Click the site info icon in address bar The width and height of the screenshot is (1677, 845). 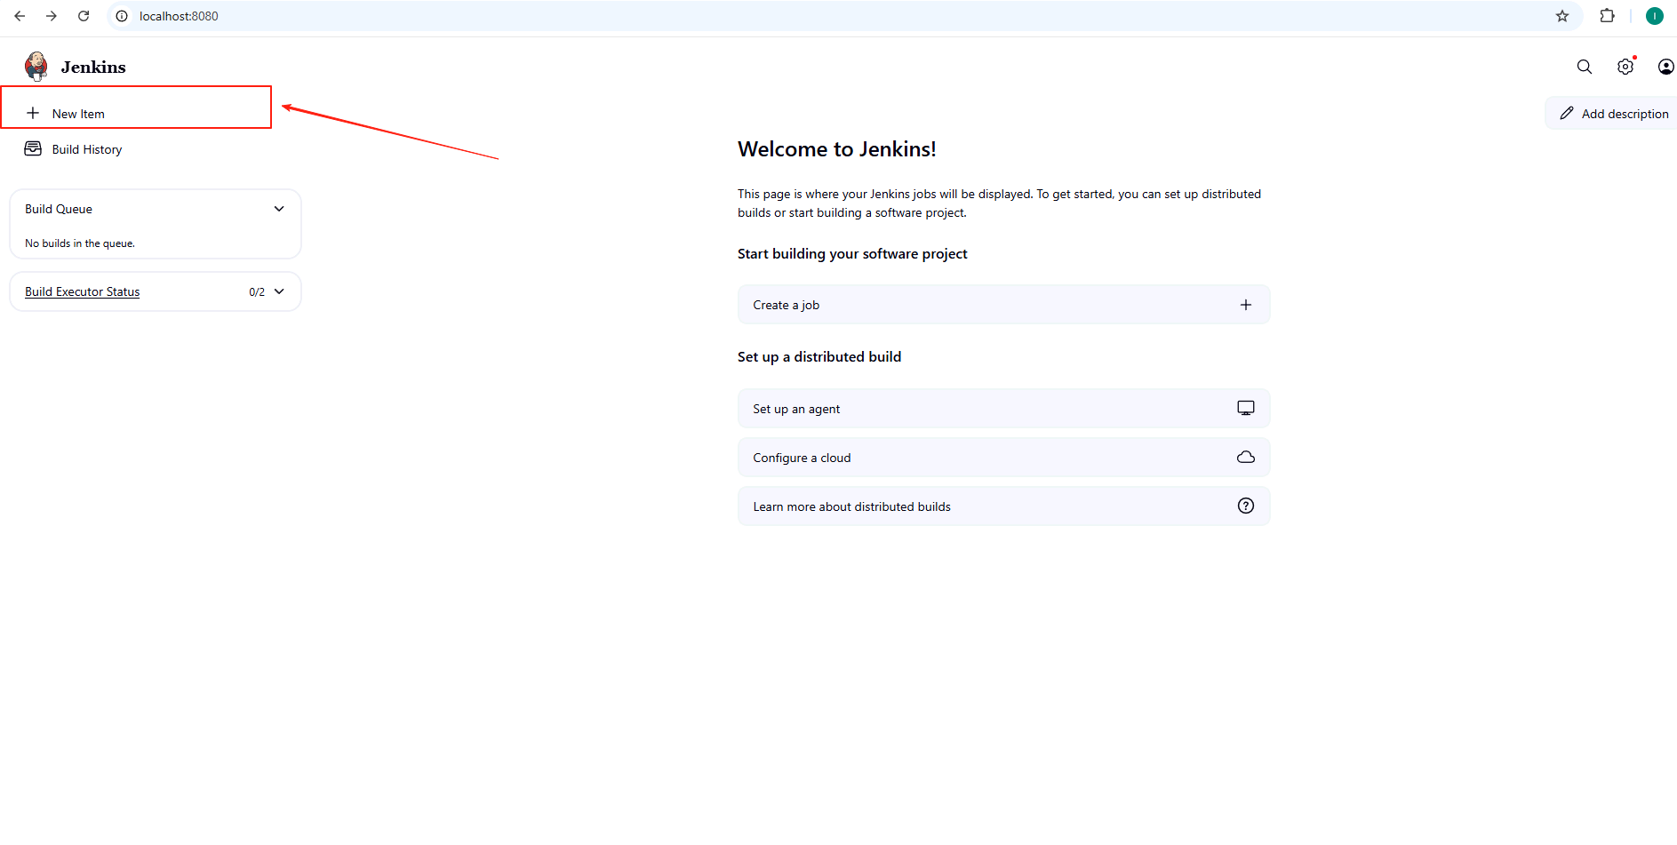122,16
